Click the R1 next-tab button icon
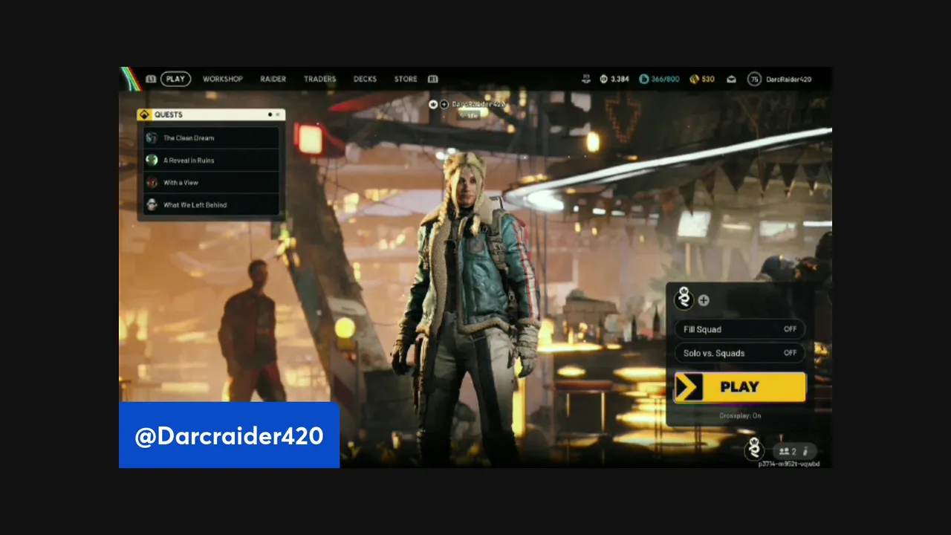The height and width of the screenshot is (535, 951). pyautogui.click(x=432, y=79)
